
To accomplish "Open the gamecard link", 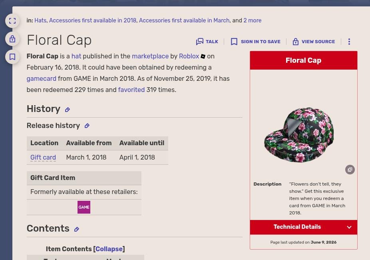I will pyautogui.click(x=42, y=79).
